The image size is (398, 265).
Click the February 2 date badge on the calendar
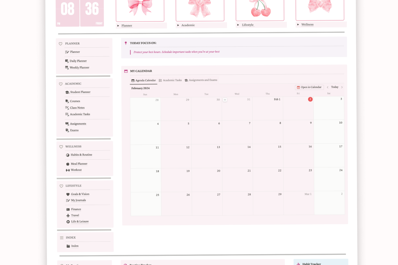[x=310, y=99]
